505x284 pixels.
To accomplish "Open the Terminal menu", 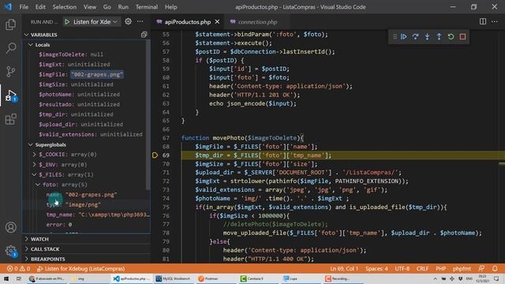I will click(147, 7).
